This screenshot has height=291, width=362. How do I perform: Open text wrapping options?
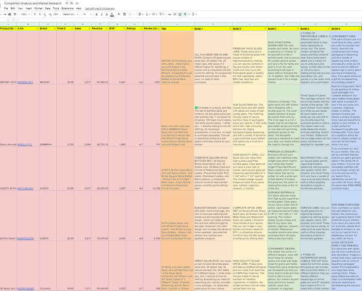pyautogui.click(x=154, y=14)
